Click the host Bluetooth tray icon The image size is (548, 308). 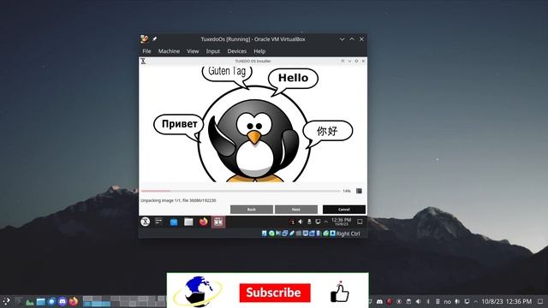point(428,301)
